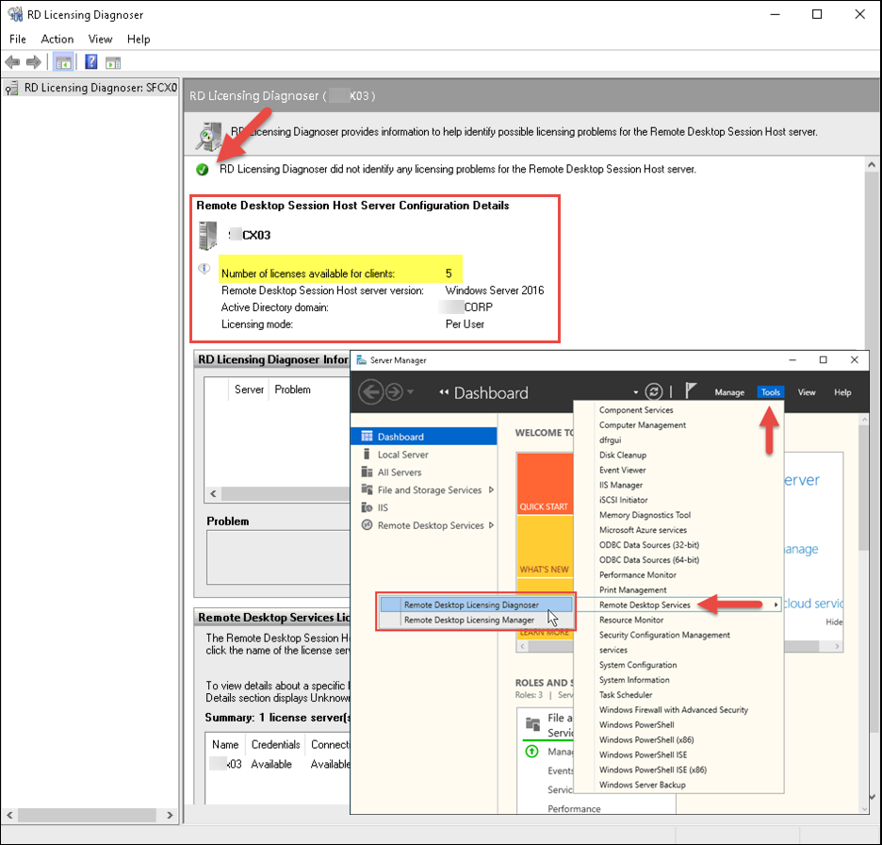Viewport: 882px width, 845px height.
Task: Choose Computer Management from Tools menu
Action: click(x=643, y=425)
